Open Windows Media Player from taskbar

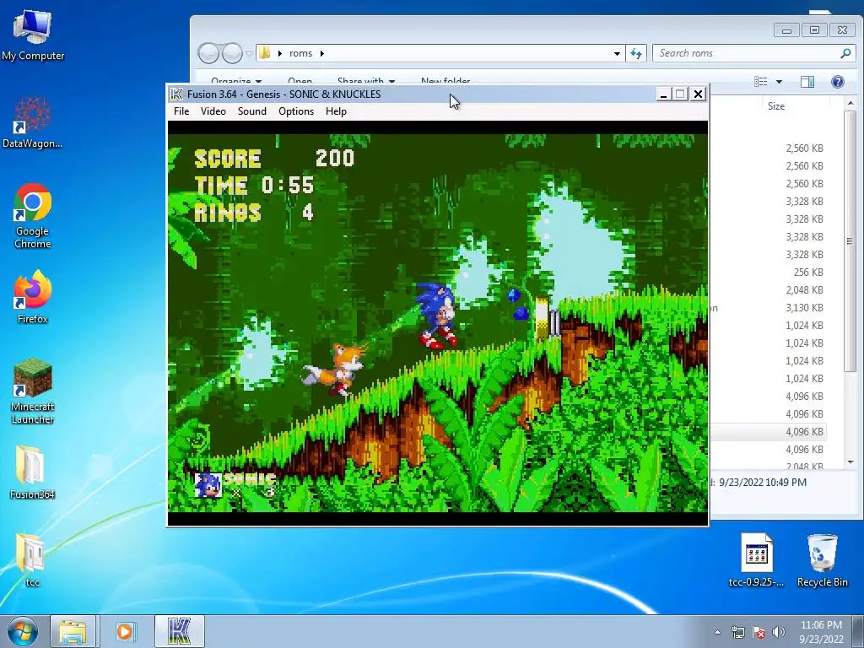click(x=126, y=631)
